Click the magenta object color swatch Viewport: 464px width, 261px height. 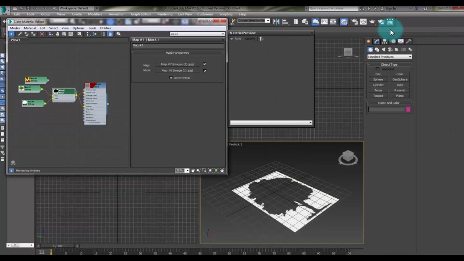point(408,109)
